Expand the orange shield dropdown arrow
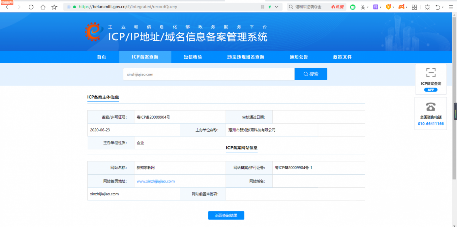The image size is (457, 227). point(393,7)
